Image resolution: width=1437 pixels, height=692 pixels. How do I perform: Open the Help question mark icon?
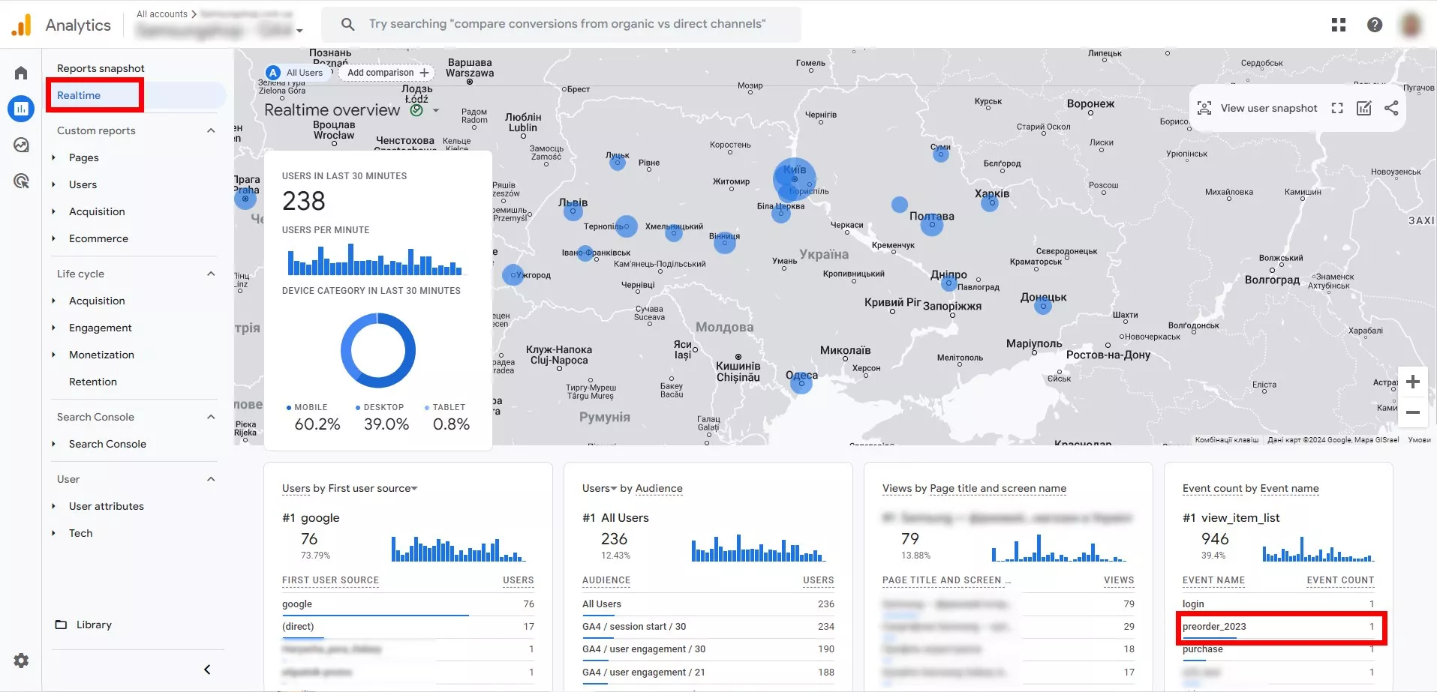click(x=1375, y=25)
